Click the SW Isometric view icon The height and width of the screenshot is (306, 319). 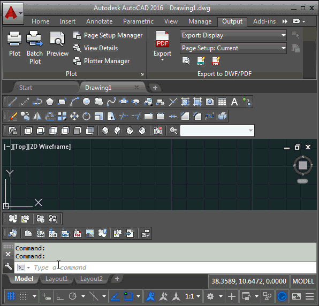(105, 131)
